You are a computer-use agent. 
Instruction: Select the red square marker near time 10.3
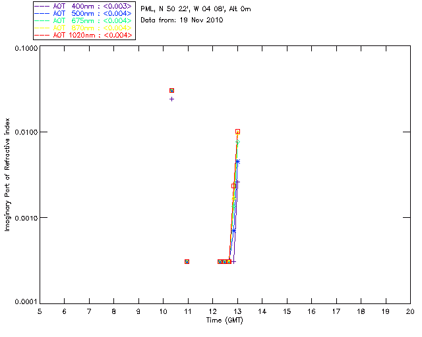pos(171,91)
